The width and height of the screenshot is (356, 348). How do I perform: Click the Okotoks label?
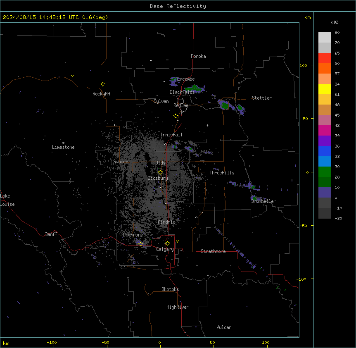[170, 289]
